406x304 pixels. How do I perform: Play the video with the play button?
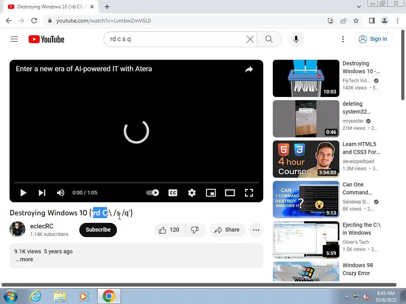pos(23,193)
